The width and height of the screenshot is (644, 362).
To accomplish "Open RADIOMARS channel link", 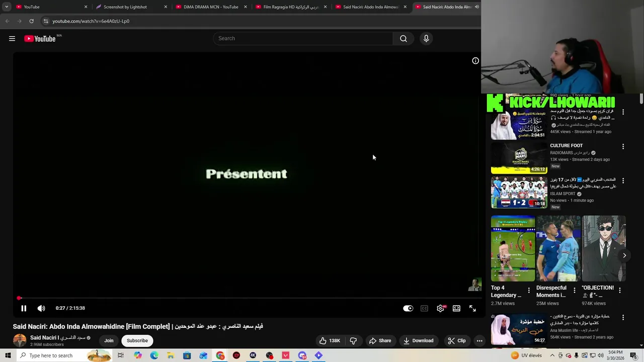I will (569, 153).
